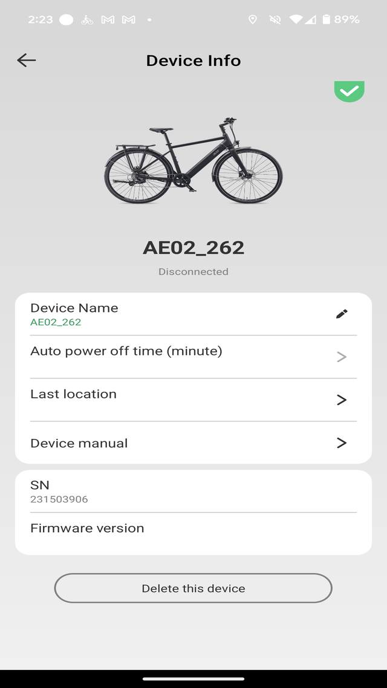Tap the Device Name row

(181, 314)
